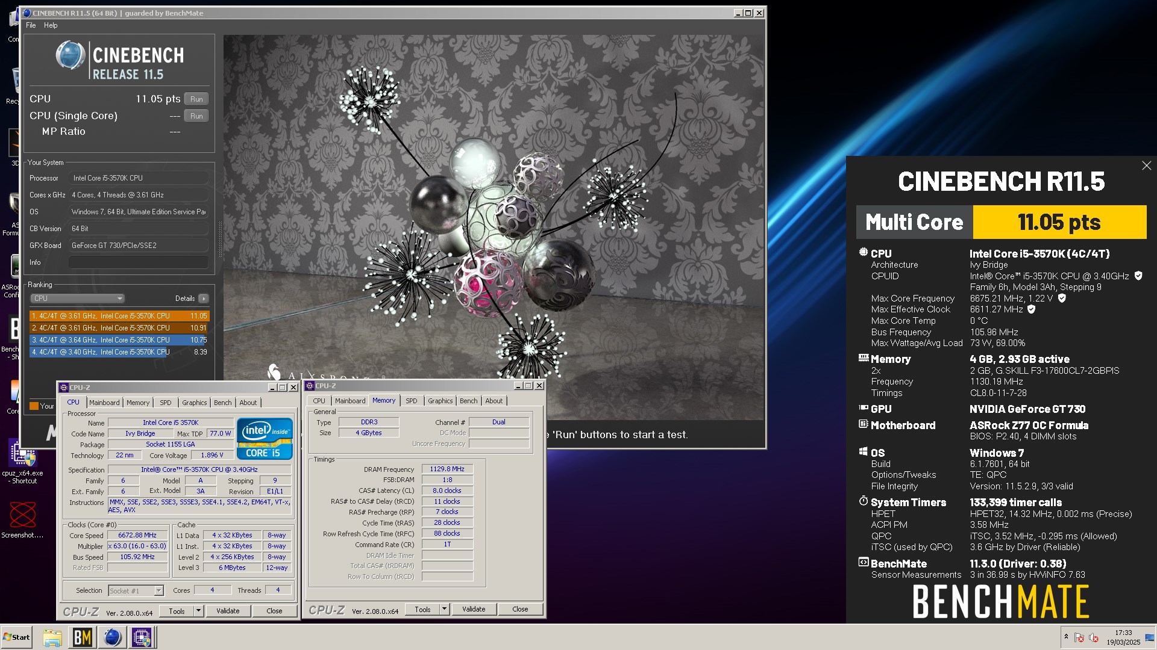Expand ranking Details arrow button
This screenshot has height=650, width=1157.
204,299
